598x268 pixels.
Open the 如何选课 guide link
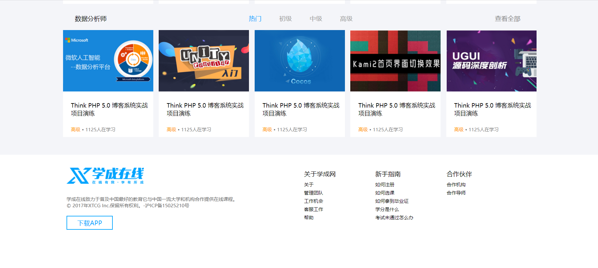click(x=385, y=193)
